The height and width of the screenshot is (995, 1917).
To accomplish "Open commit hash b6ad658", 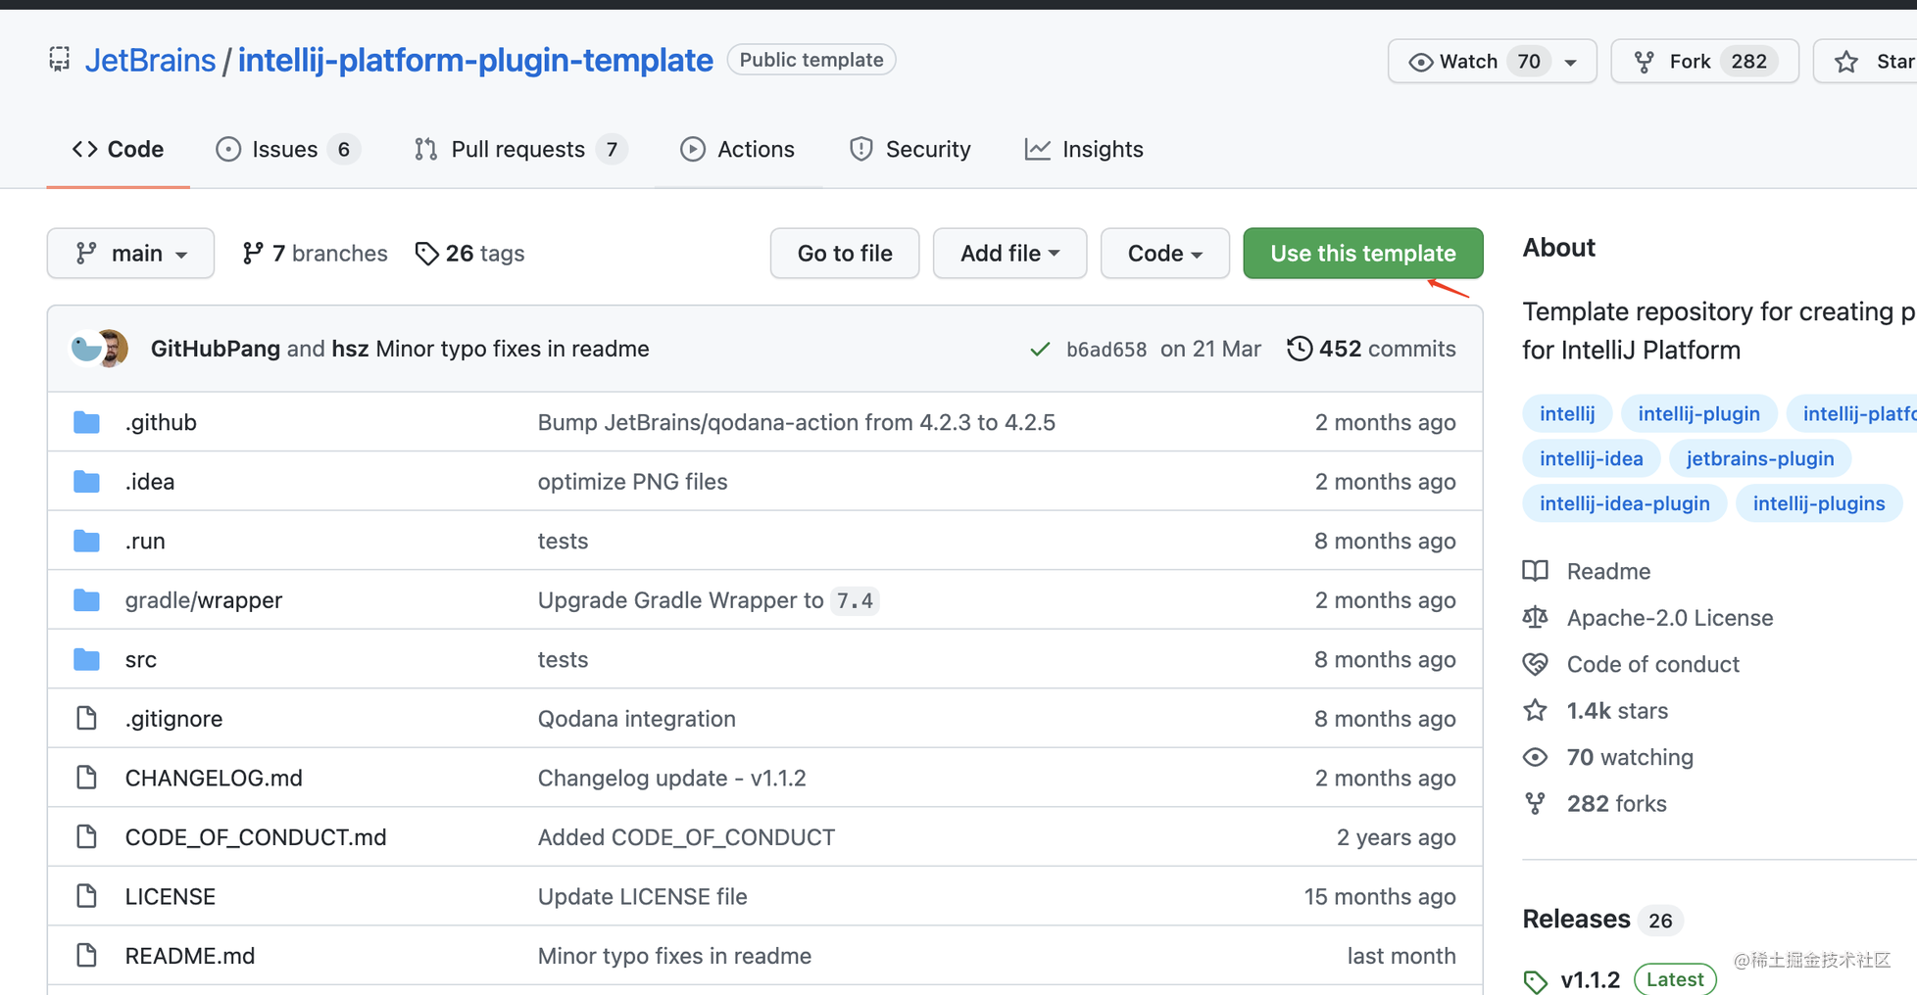I will click(1106, 350).
